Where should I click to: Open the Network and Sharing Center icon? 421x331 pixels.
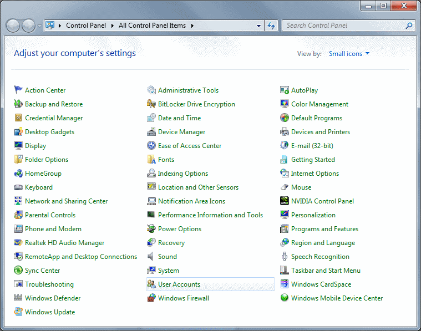coord(18,201)
